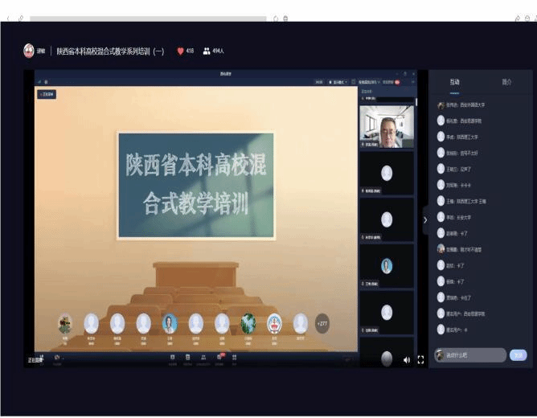The image size is (537, 418).
Task: Click the host avatar beside the stream title
Action: point(29,51)
